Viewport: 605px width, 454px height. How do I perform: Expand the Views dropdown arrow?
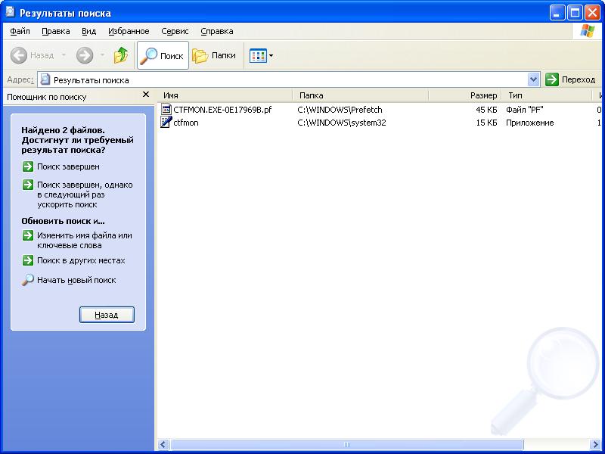point(271,55)
